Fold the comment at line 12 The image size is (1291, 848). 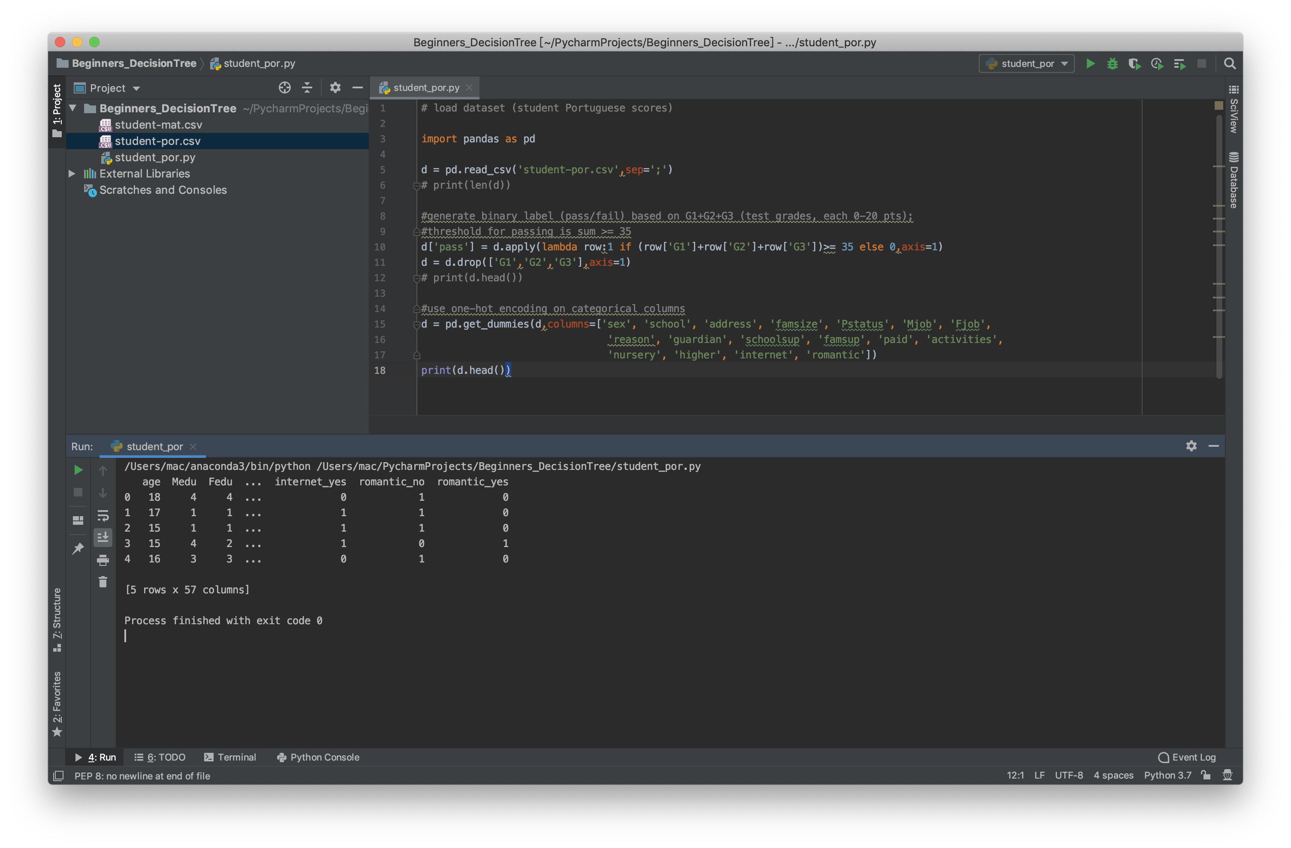coord(416,279)
